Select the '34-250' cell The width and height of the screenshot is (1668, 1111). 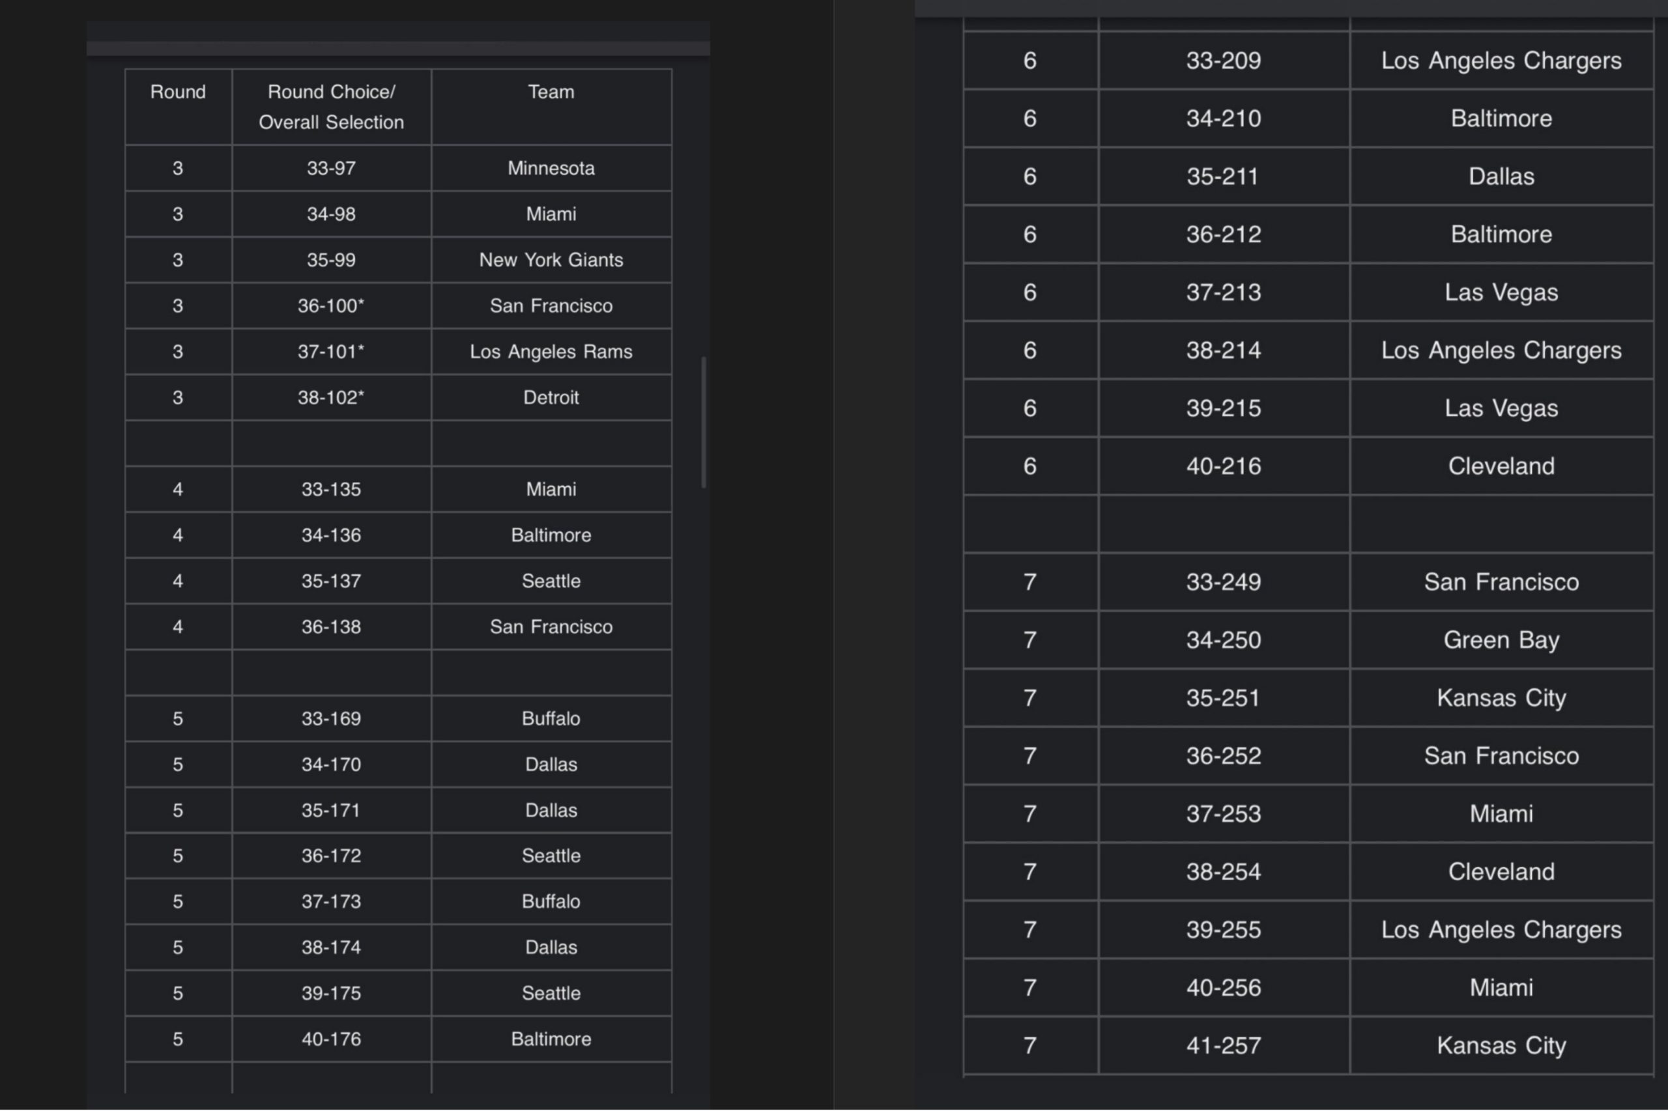tap(1224, 641)
